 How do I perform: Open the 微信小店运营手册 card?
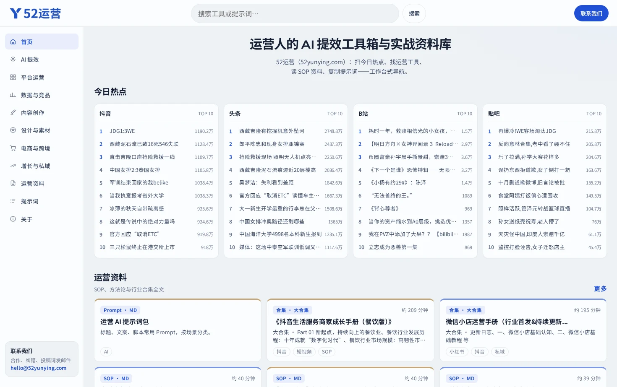tap(523, 330)
